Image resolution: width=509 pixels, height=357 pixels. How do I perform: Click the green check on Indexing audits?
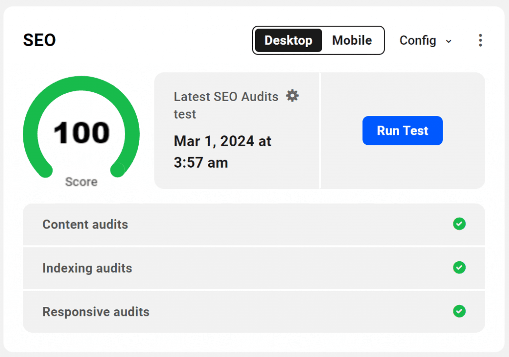click(x=459, y=268)
